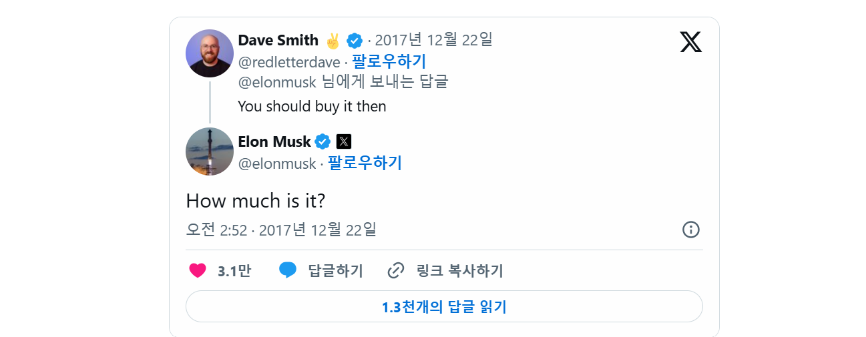Open the @redletterdave handle
The width and height of the screenshot is (866, 337).
click(x=289, y=63)
